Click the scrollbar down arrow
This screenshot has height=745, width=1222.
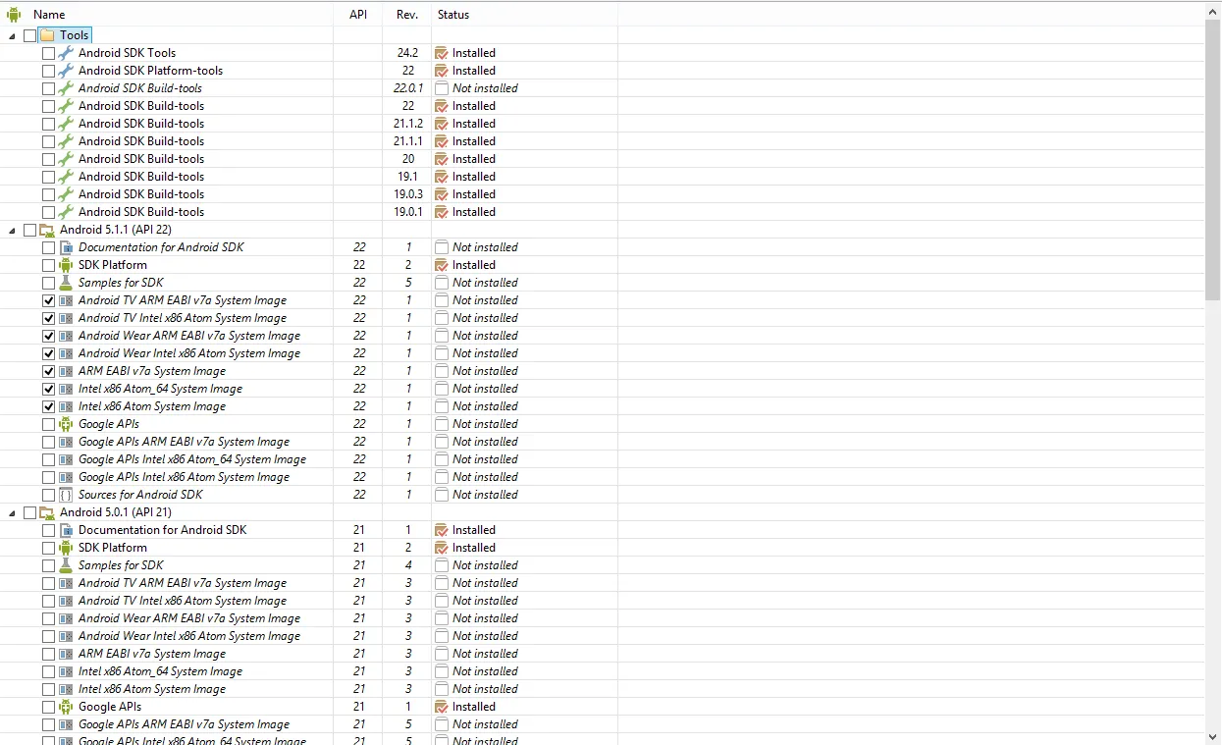click(1213, 735)
